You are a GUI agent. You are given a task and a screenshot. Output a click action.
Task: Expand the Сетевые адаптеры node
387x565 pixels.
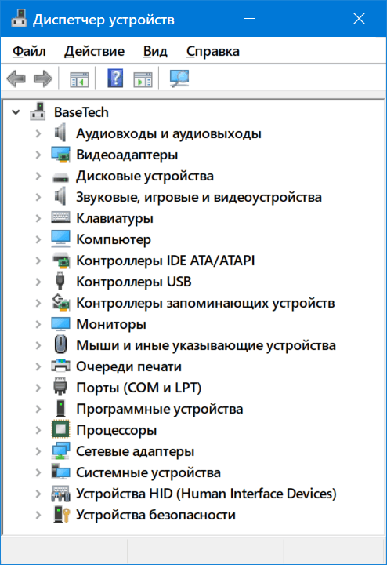38,451
